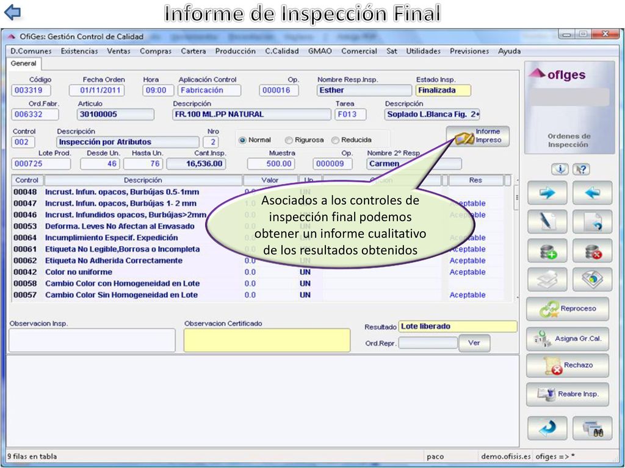Click the database add record icon
625x468 pixels.
pos(547,250)
